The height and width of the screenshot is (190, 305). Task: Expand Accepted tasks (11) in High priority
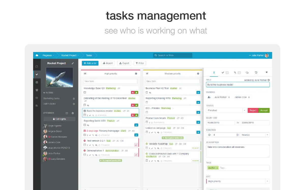point(111,160)
